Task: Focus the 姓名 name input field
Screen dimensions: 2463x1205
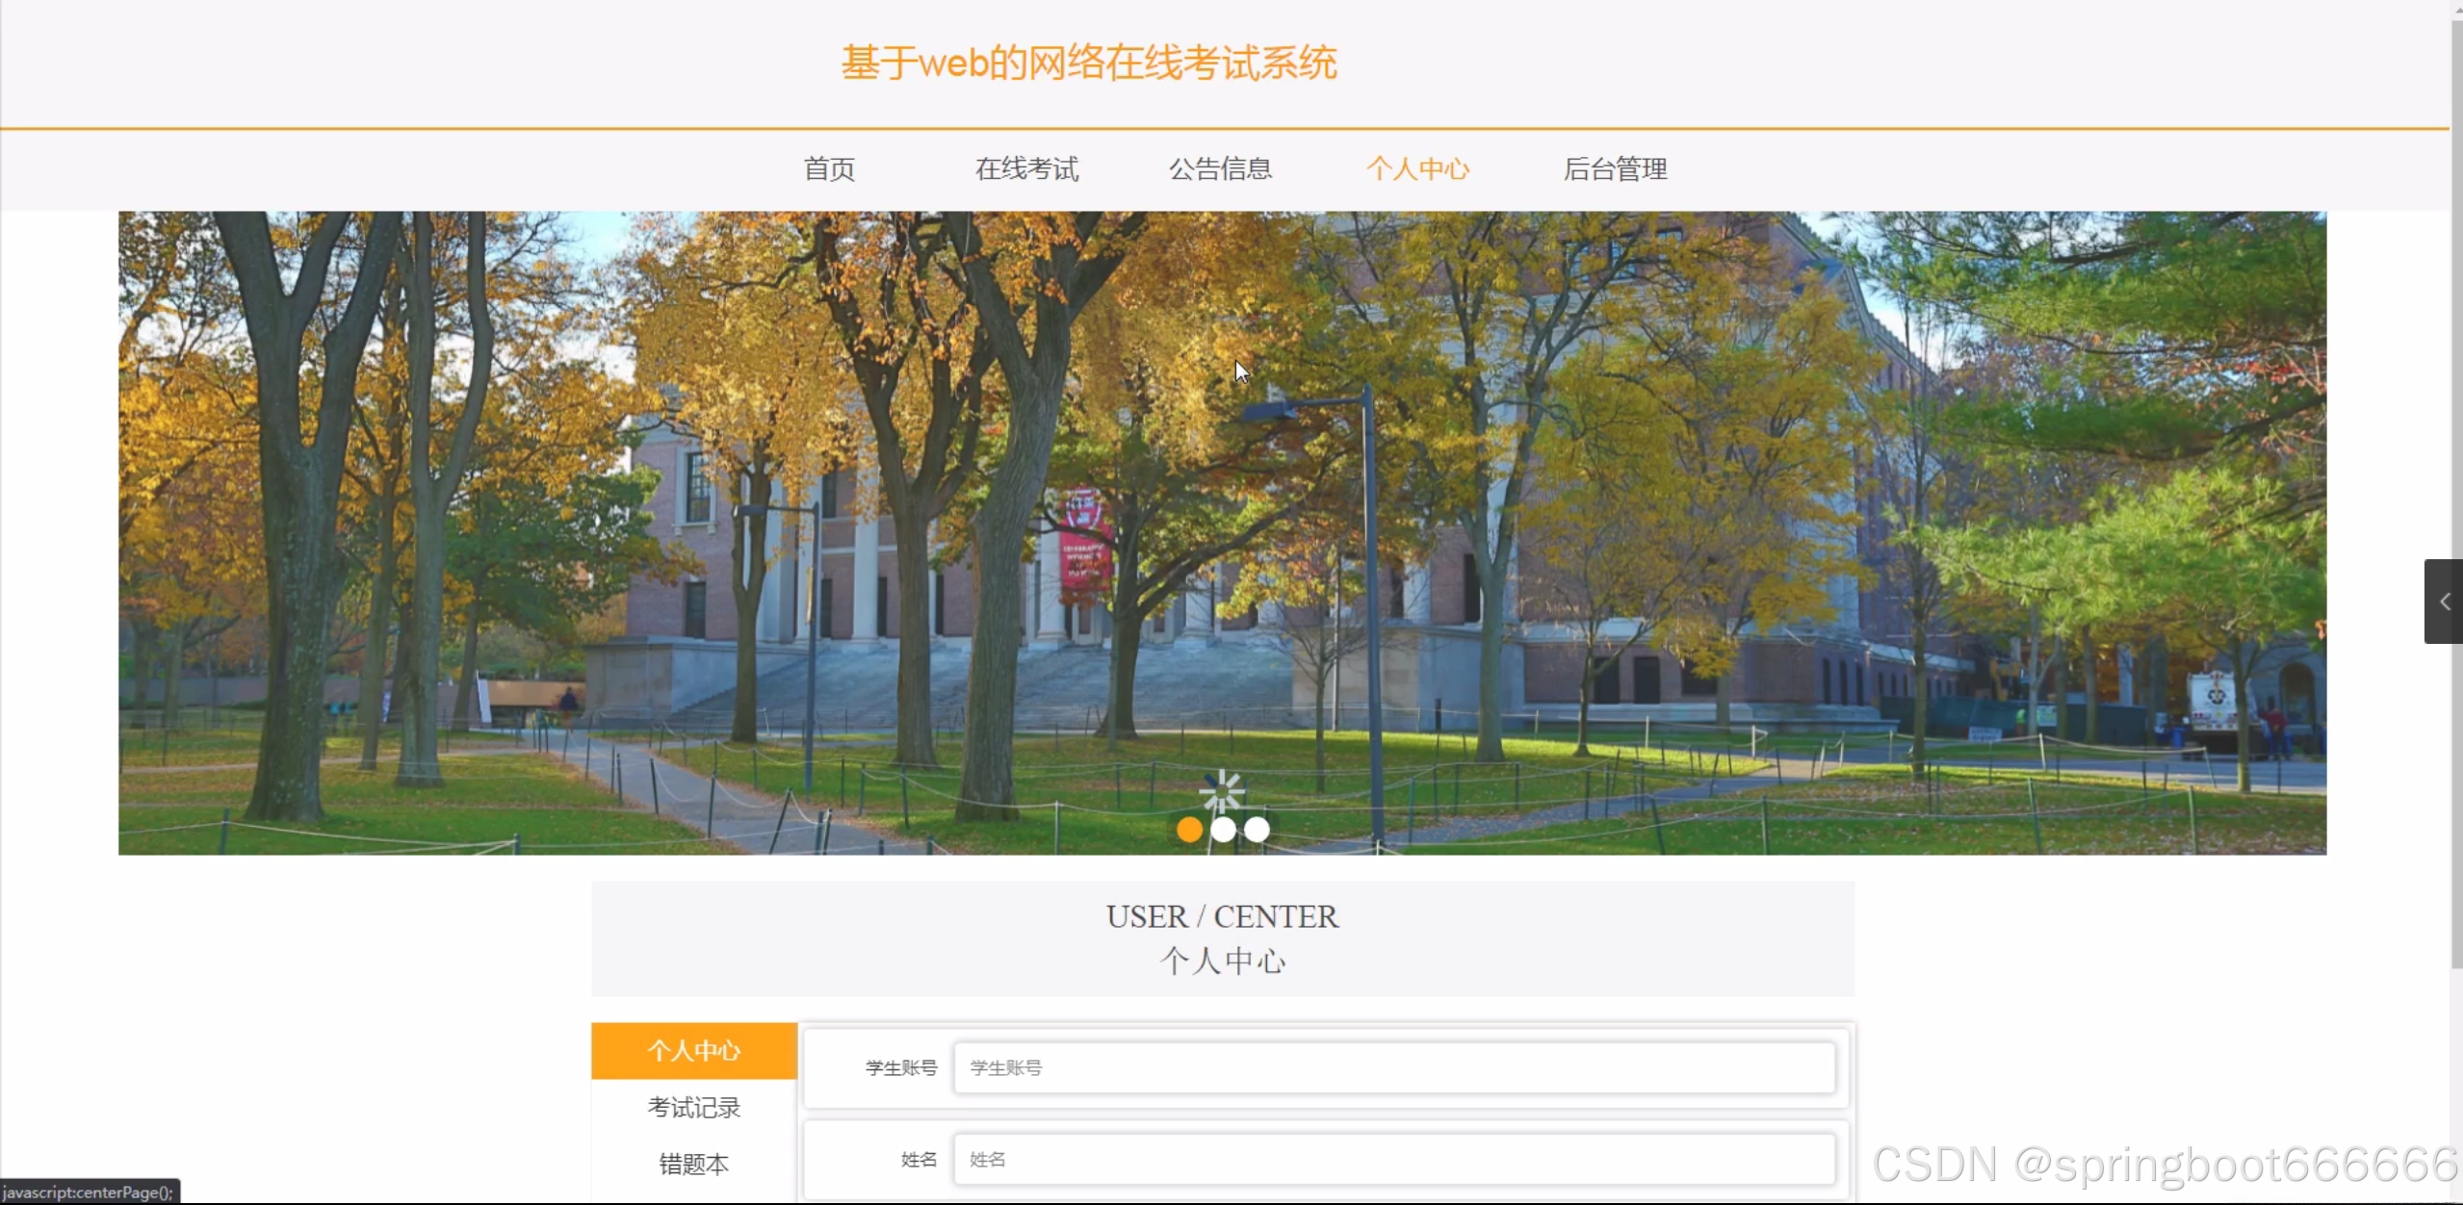Action: (1393, 1159)
